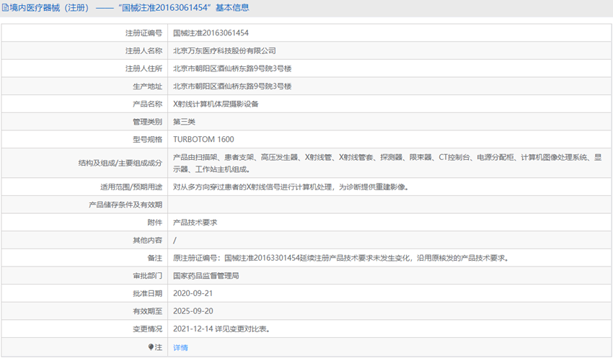Click the 生产地址 row label

pos(147,86)
